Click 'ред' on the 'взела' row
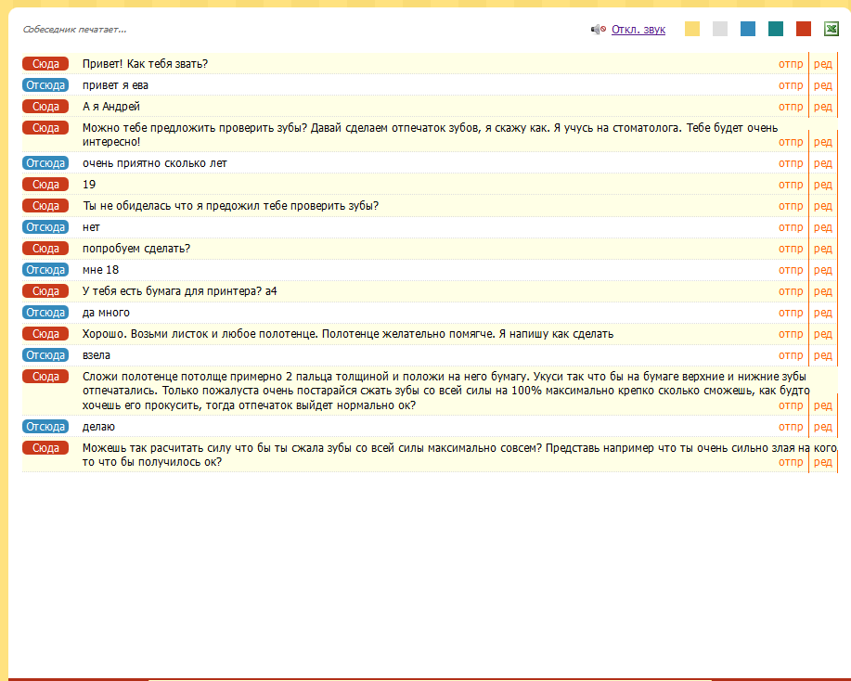Image resolution: width=851 pixels, height=681 pixels. (x=823, y=355)
